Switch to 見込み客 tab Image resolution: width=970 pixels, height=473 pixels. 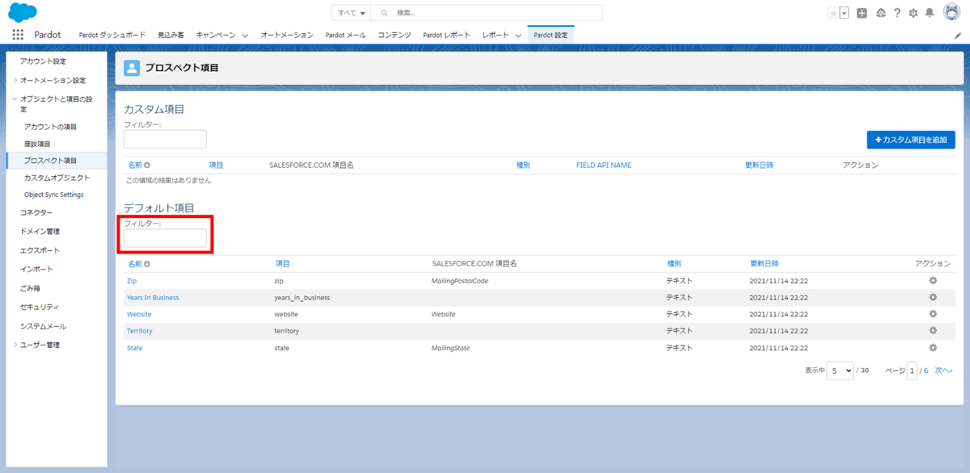171,36
